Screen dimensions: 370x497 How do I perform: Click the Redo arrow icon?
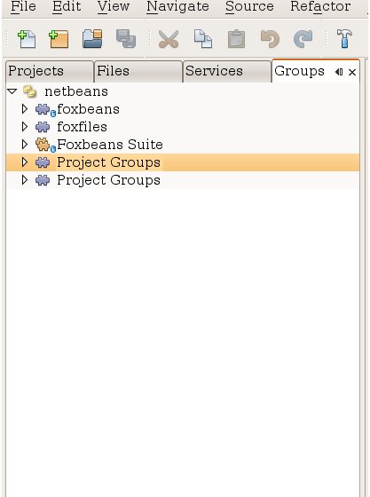[x=303, y=39]
